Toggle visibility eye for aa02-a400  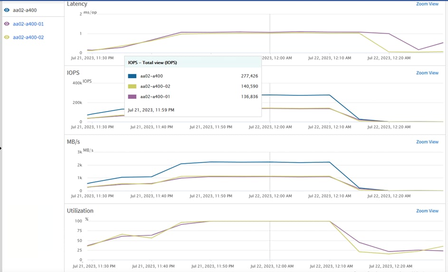[x=7, y=10]
